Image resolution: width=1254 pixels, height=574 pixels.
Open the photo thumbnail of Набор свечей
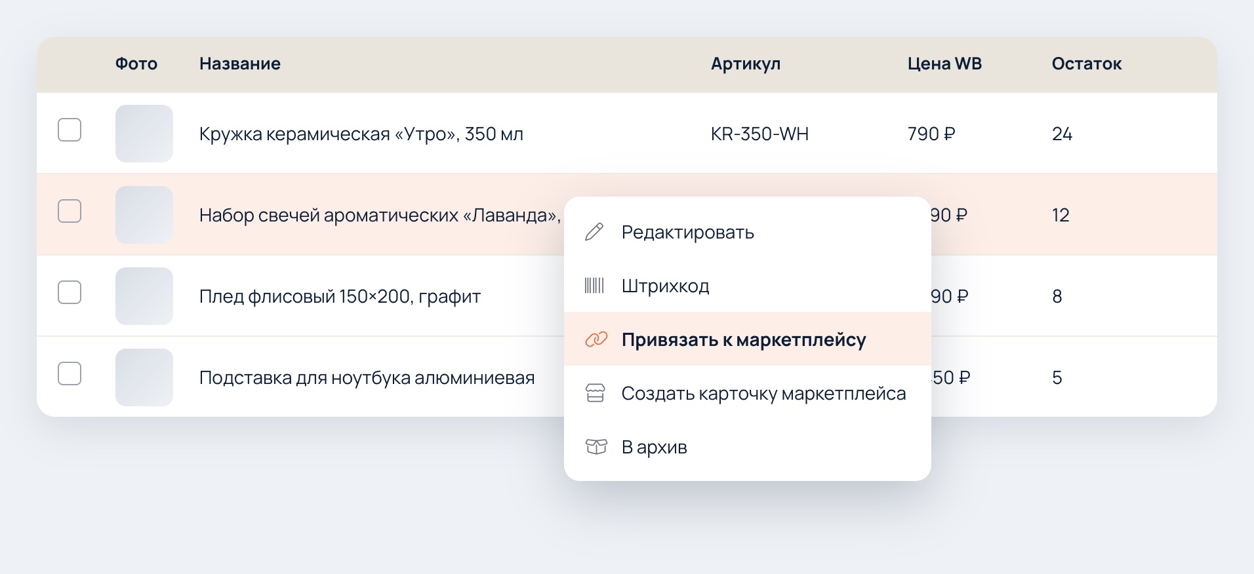coord(144,215)
